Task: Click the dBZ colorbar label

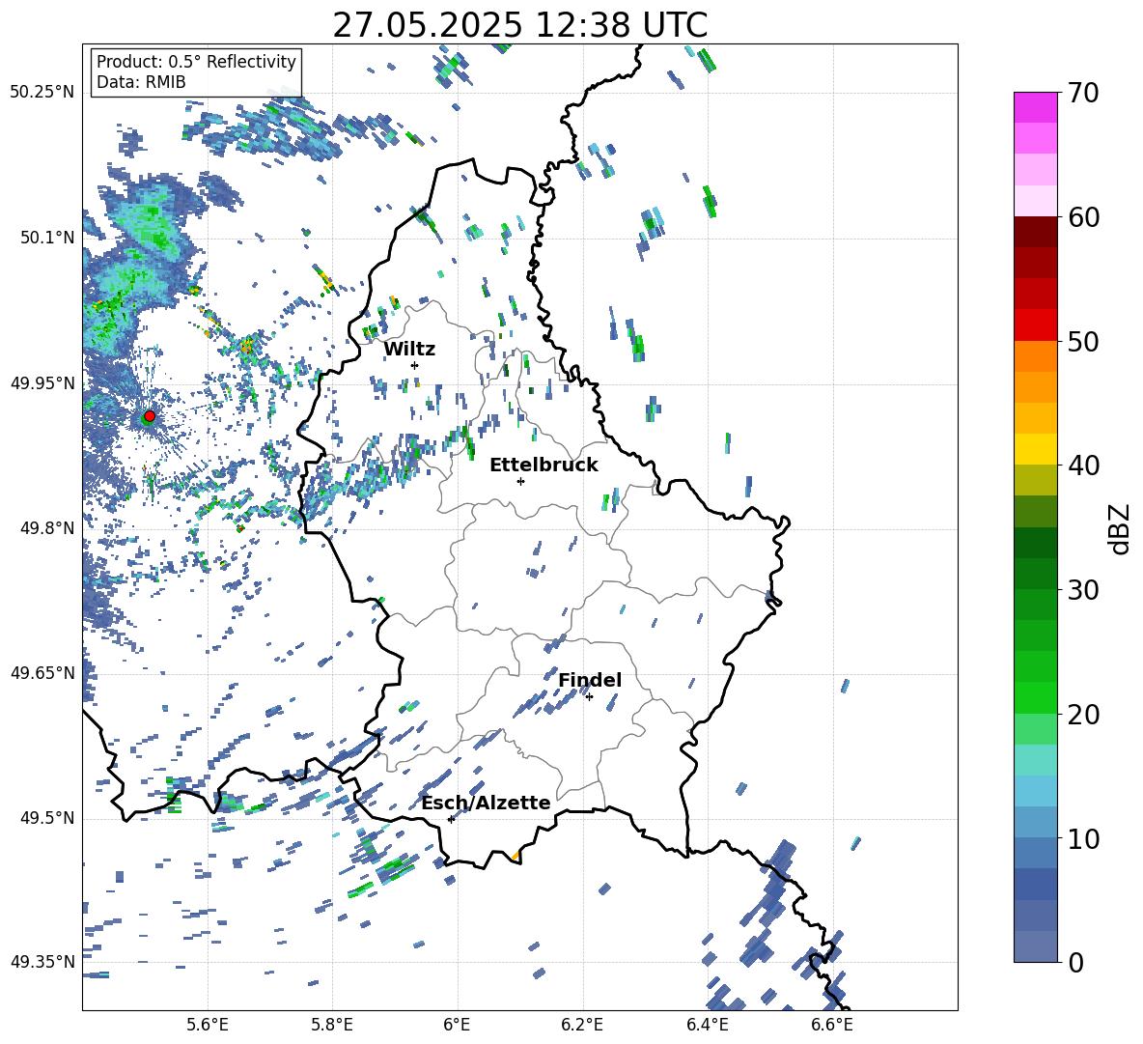Action: coord(1121,529)
